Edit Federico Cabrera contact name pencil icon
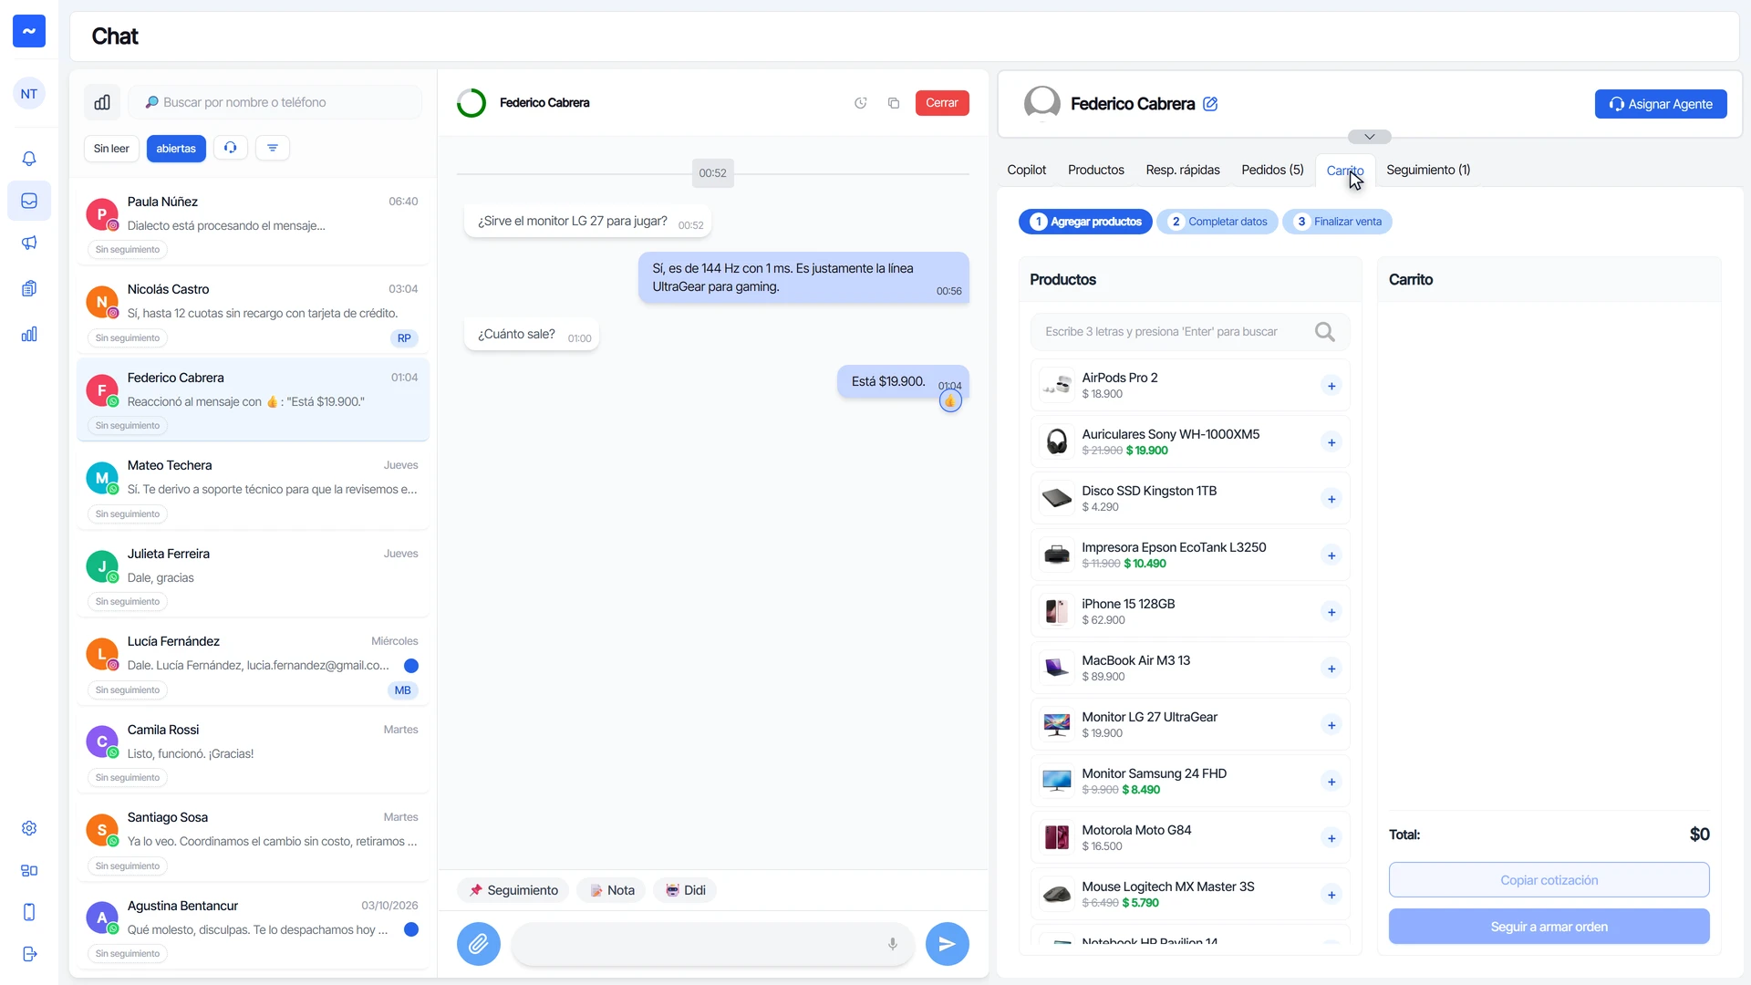1751x985 pixels. point(1210,104)
